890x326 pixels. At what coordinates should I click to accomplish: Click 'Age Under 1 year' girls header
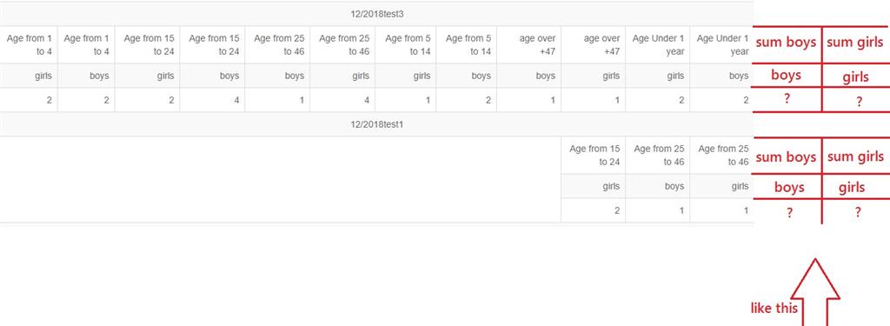pos(657,44)
